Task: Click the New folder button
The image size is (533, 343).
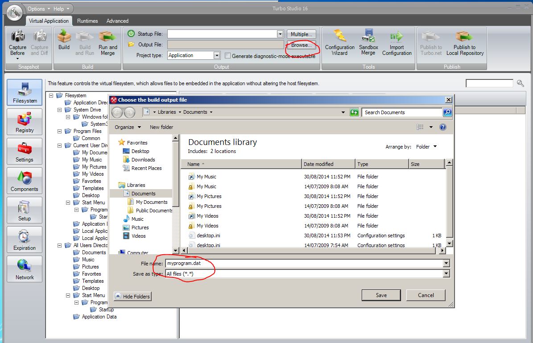Action: coord(161,127)
